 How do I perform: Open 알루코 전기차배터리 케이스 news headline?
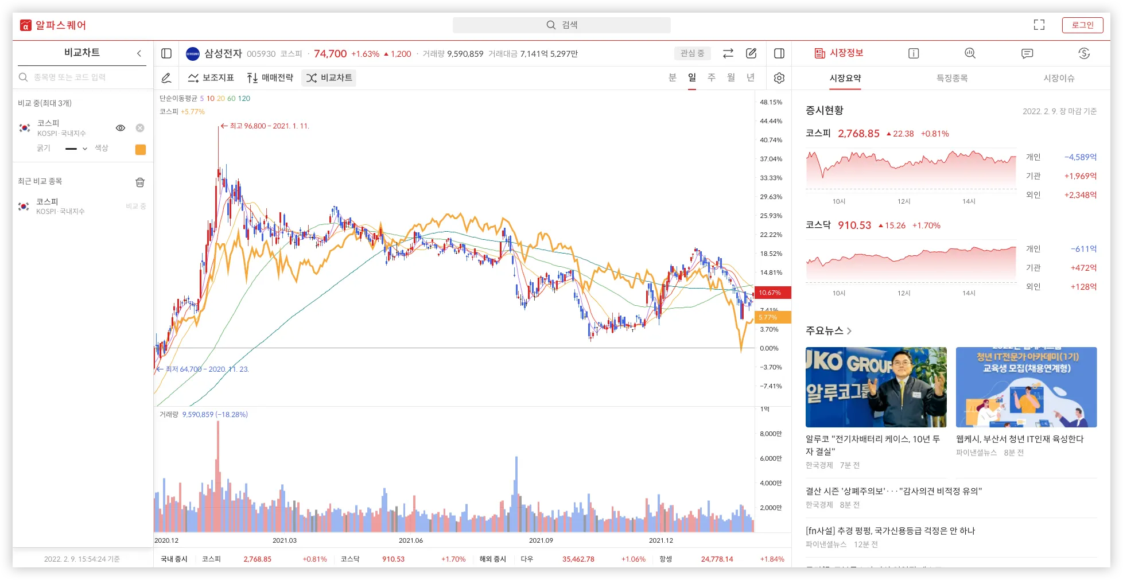[873, 445]
